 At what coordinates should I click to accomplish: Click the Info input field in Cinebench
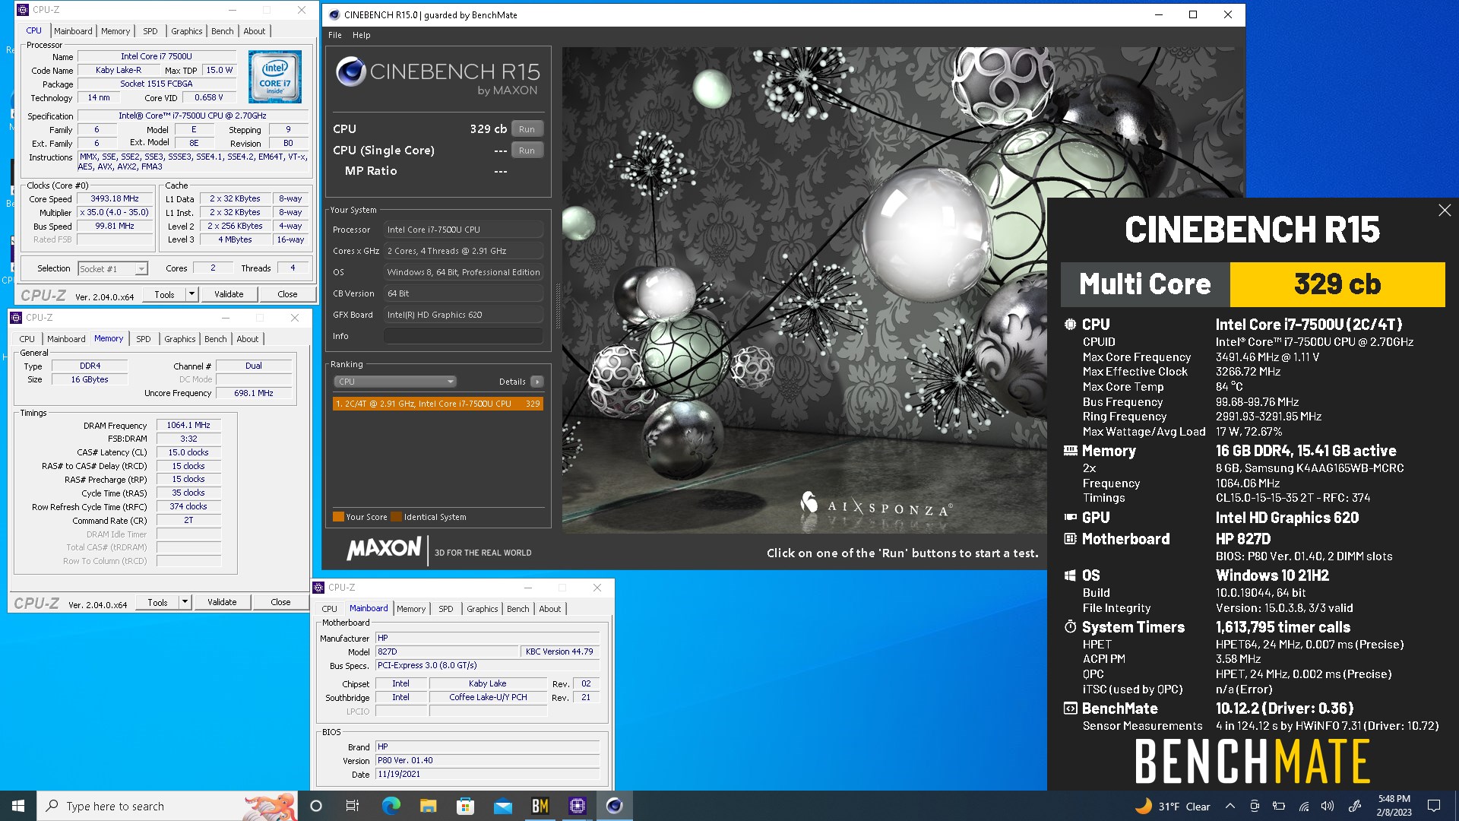[464, 336]
